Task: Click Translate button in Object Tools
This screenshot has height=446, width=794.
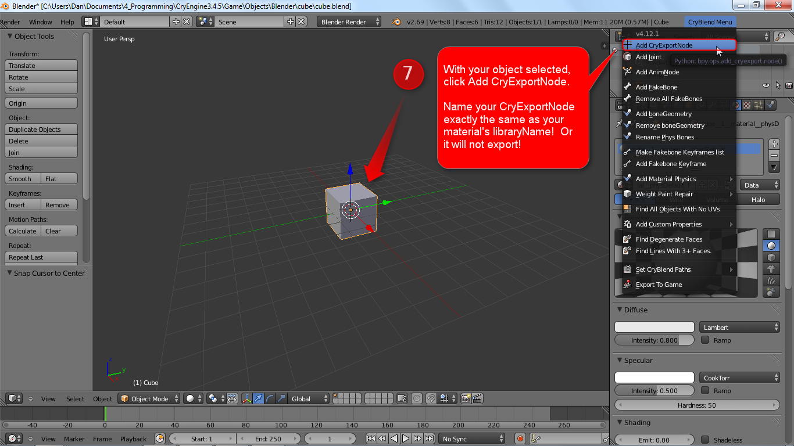Action: coord(41,66)
